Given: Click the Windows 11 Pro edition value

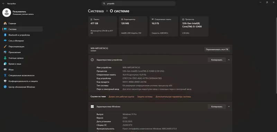Looking at the screenshot, I should [x=129, y=114].
